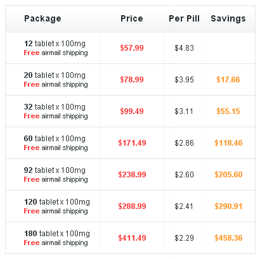The height and width of the screenshot is (259, 260).
Task: Click the Savings column header
Action: pyautogui.click(x=228, y=18)
